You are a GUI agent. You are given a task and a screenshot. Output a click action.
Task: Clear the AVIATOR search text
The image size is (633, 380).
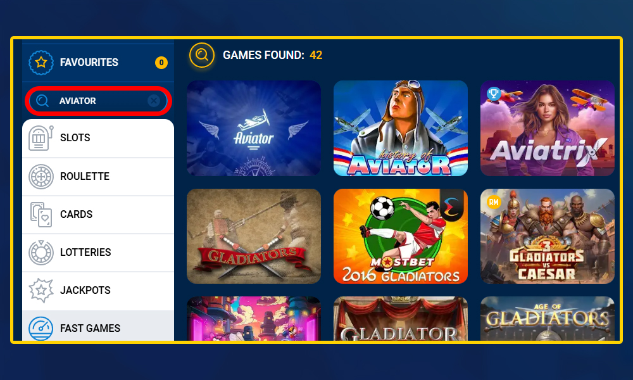(x=154, y=101)
